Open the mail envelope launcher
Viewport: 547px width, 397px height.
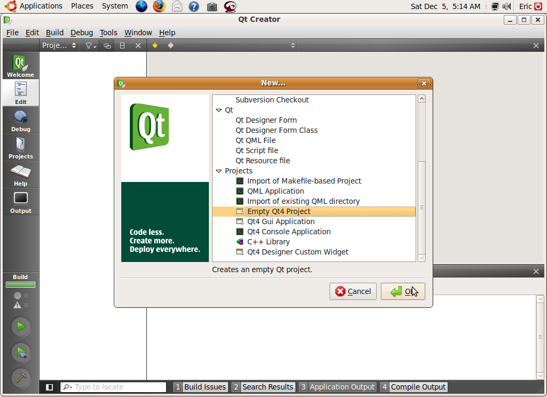pyautogui.click(x=177, y=6)
